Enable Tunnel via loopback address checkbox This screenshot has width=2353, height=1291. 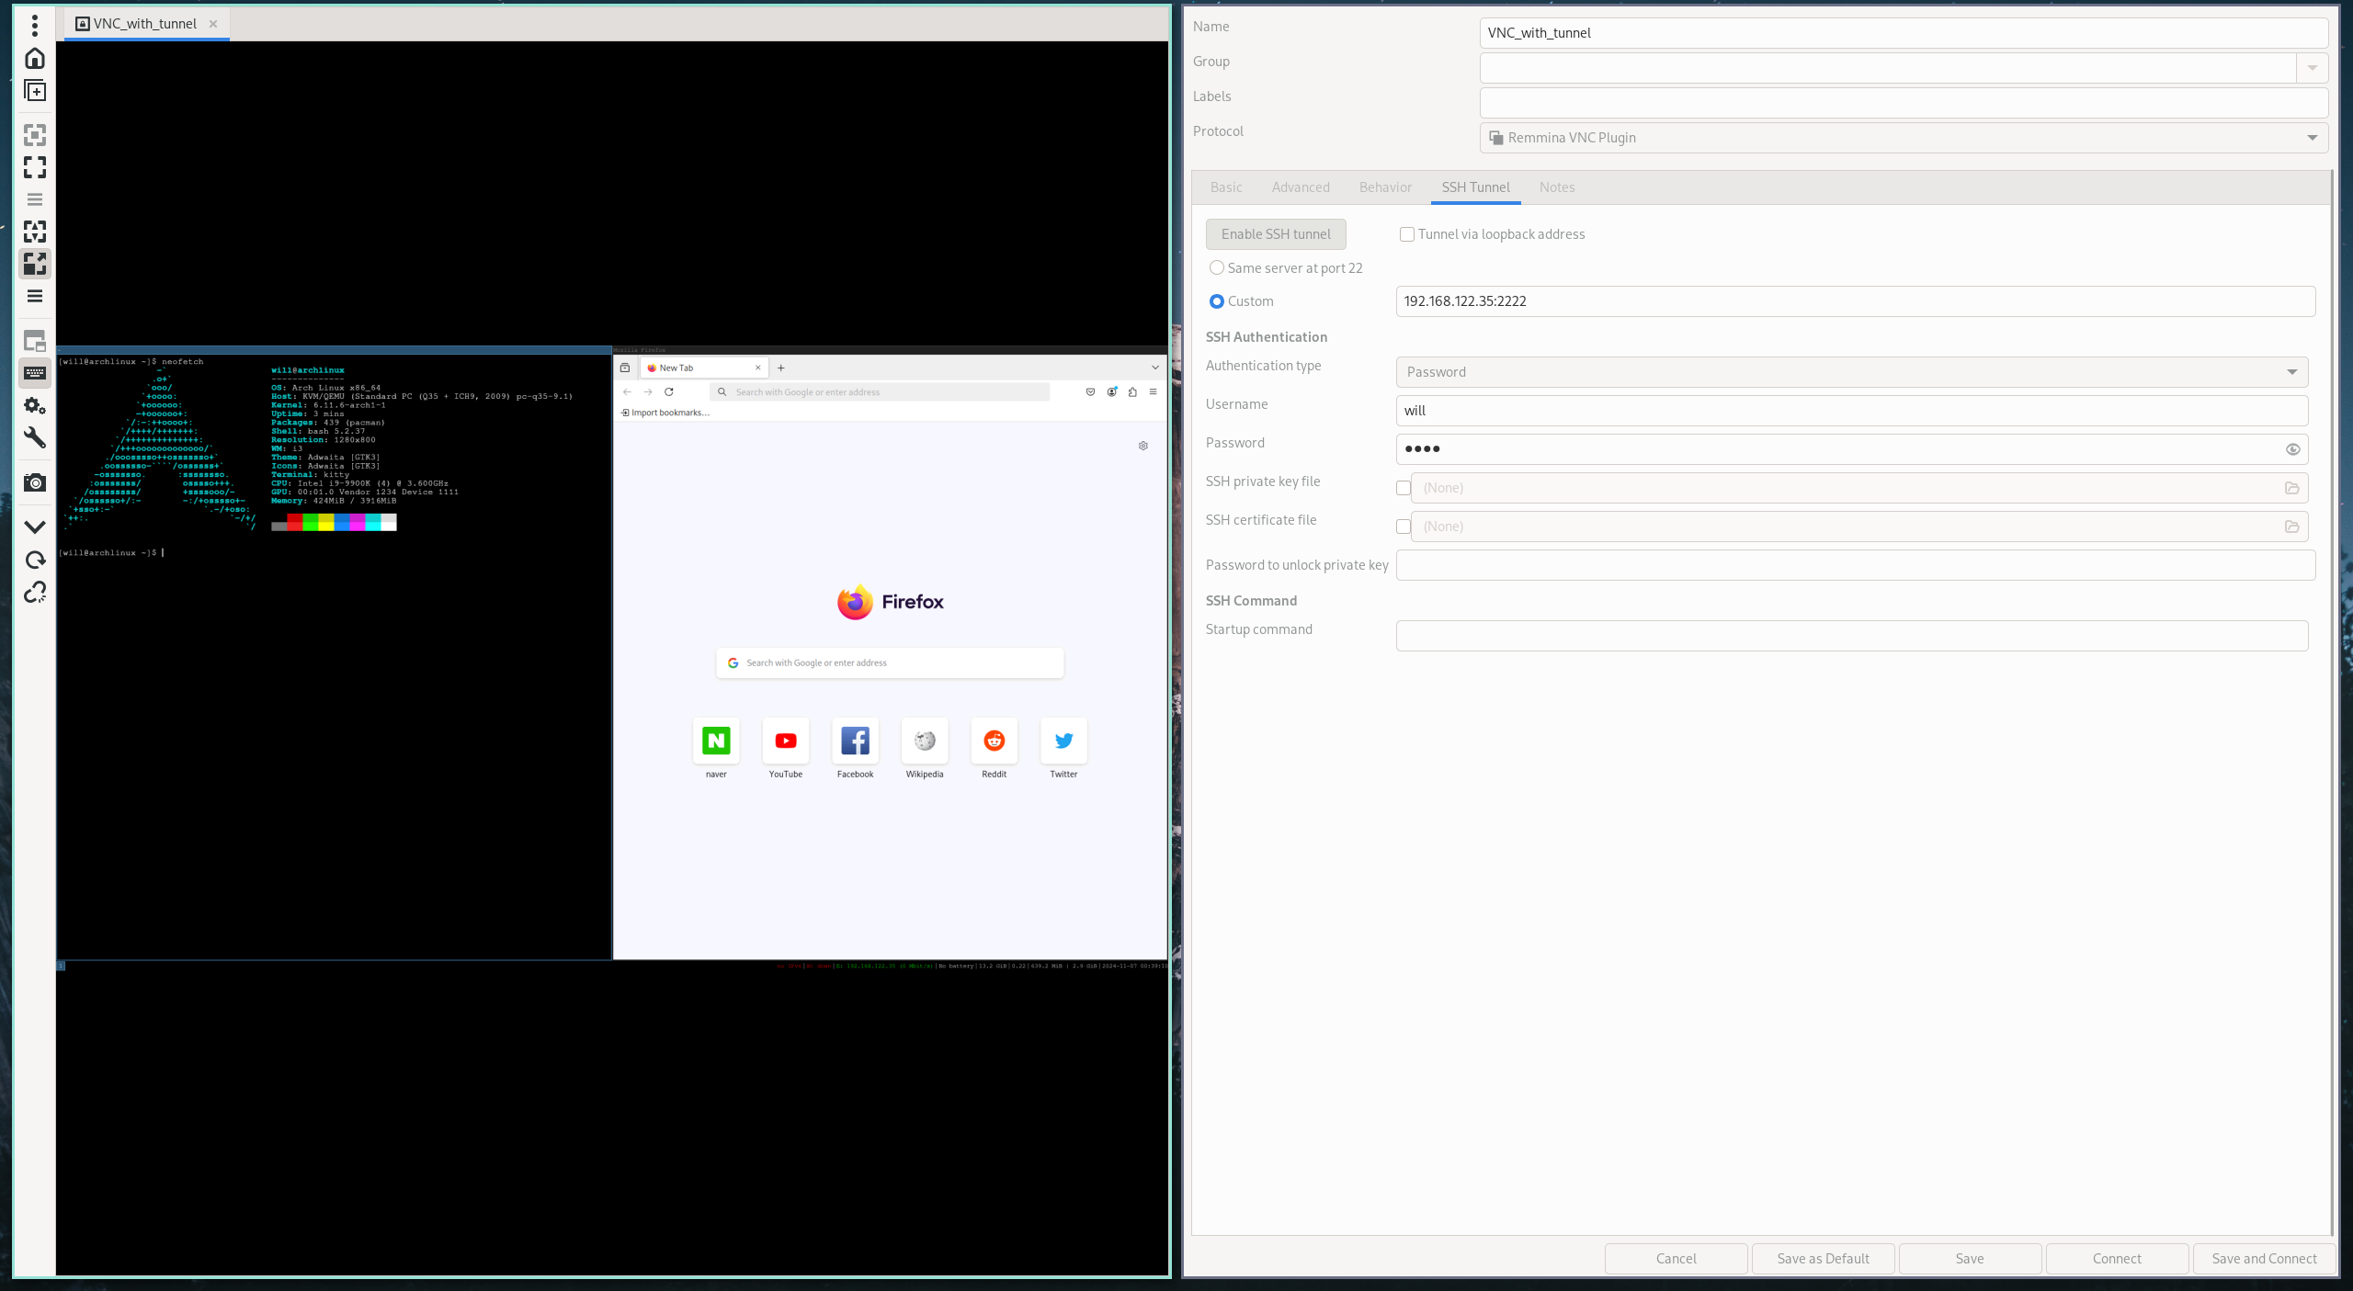(x=1406, y=234)
